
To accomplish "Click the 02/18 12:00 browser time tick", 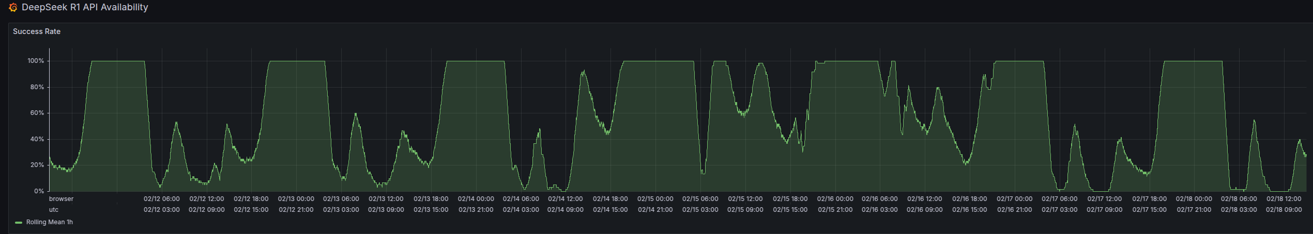I will [x=1284, y=199].
